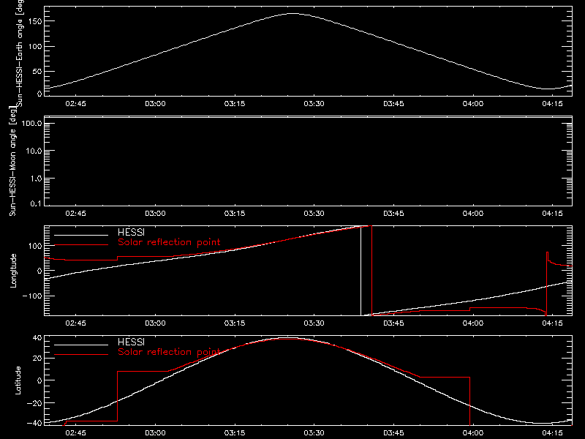The width and height of the screenshot is (585, 439).
Task: Click 03:30 under the Latitude plot
Action: 314,433
